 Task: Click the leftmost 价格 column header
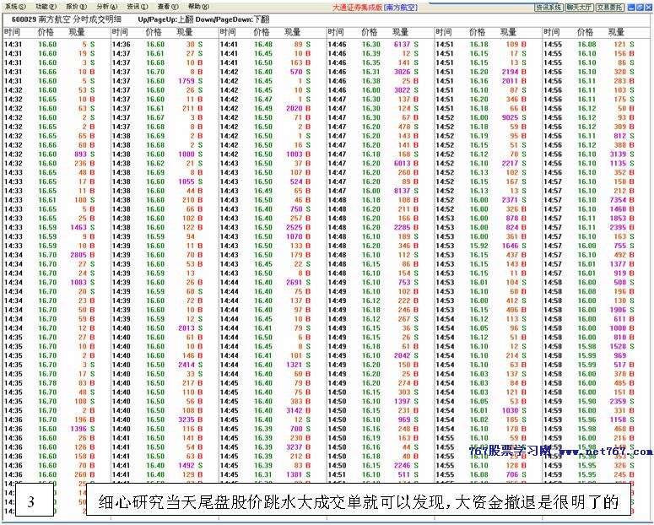pyautogui.click(x=46, y=32)
